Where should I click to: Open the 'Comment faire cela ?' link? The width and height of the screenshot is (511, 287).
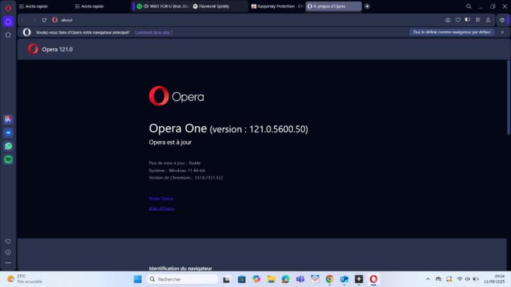(153, 32)
